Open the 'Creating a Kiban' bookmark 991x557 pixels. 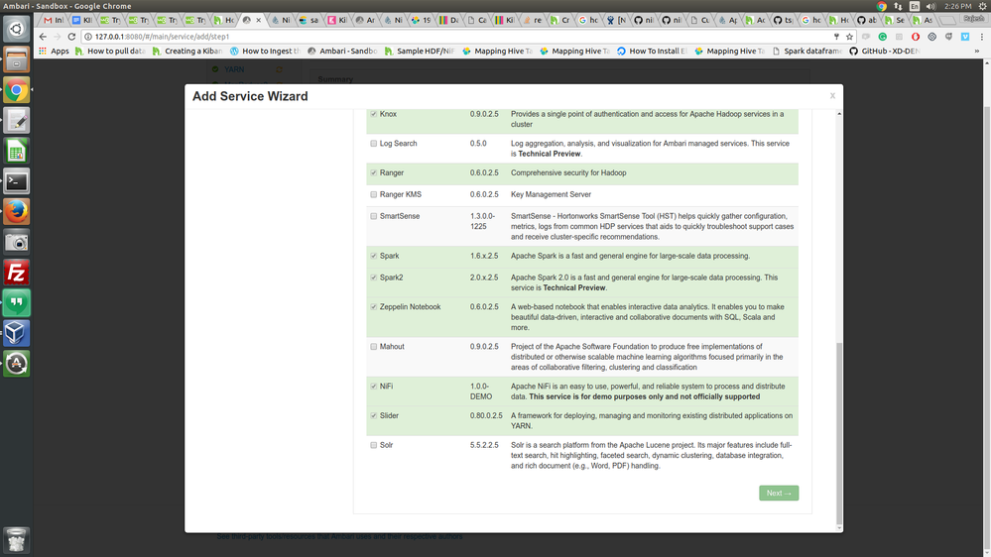click(187, 52)
